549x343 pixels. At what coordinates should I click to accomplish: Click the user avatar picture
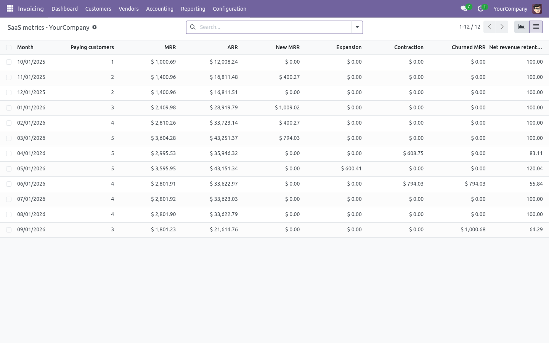click(x=537, y=8)
